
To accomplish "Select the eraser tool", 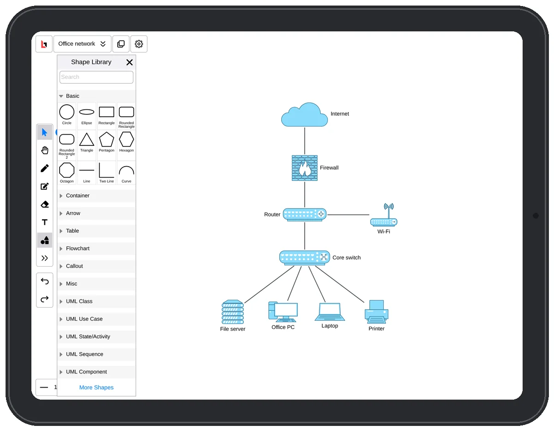I will click(x=44, y=204).
